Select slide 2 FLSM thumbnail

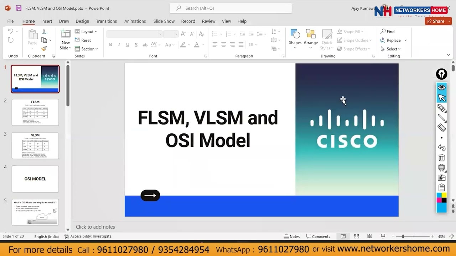pyautogui.click(x=35, y=112)
